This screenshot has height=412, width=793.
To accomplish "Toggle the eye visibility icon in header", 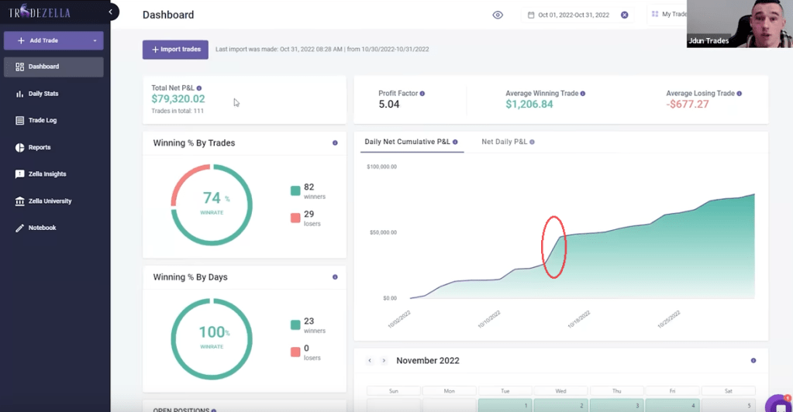I will point(498,15).
